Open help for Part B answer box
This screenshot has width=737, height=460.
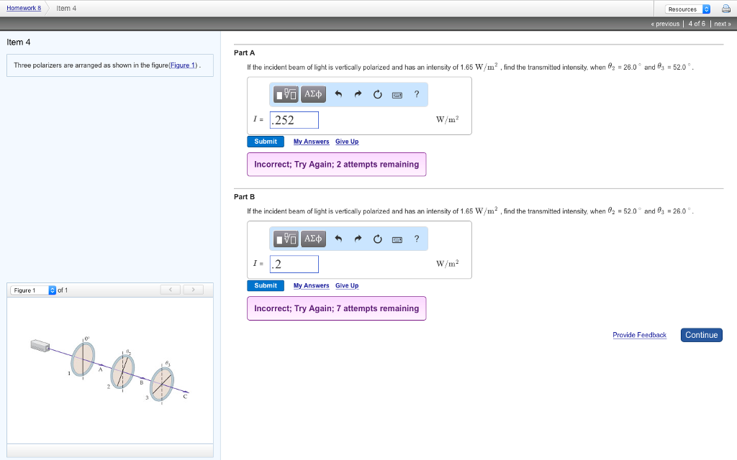pyautogui.click(x=417, y=239)
